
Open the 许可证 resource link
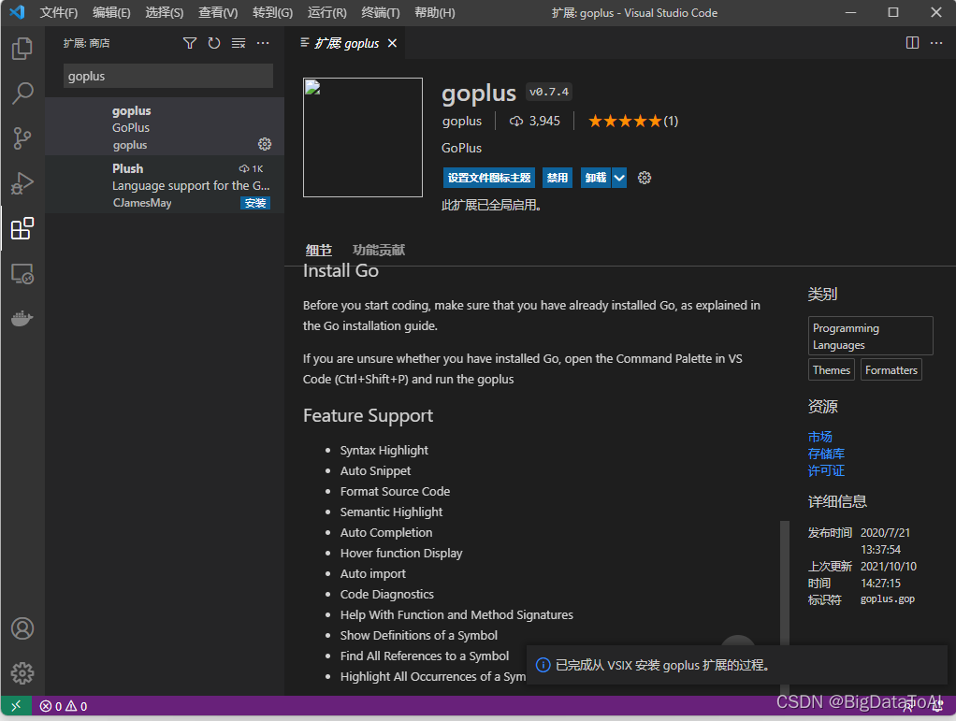tap(826, 470)
